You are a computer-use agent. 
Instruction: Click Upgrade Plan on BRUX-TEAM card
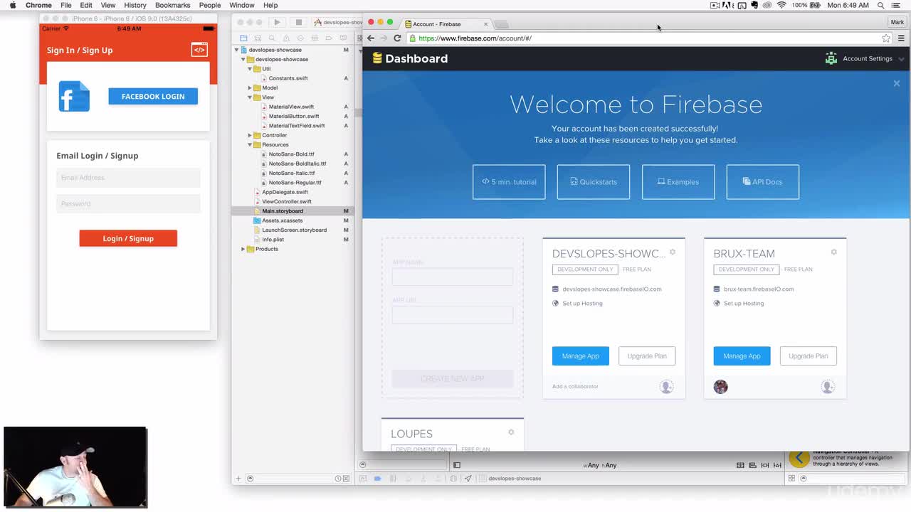[809, 356]
